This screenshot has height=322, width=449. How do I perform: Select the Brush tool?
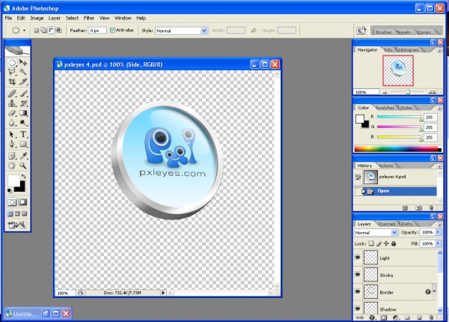(x=23, y=94)
